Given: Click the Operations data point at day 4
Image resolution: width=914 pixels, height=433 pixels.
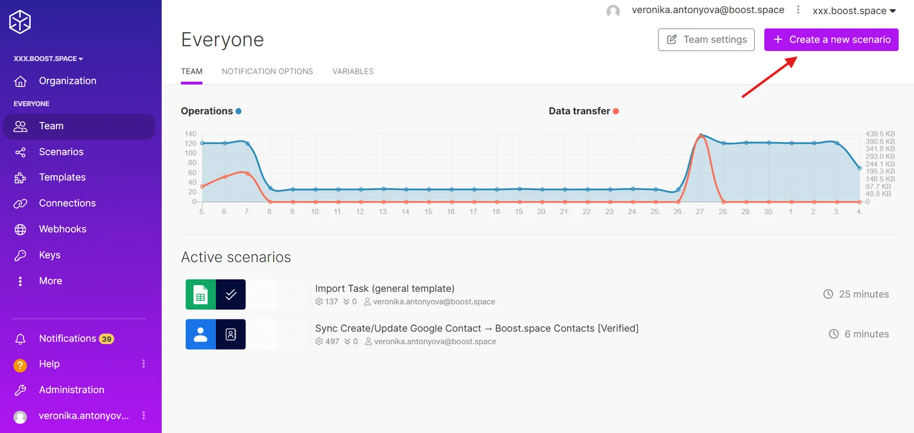Looking at the screenshot, I should [x=859, y=168].
